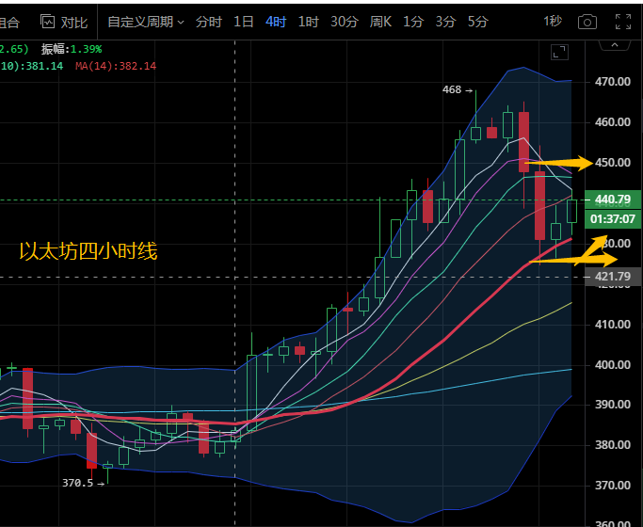643x527 pixels.
Task: Open the 自定义周期 custom period dropdown
Action: 146,21
